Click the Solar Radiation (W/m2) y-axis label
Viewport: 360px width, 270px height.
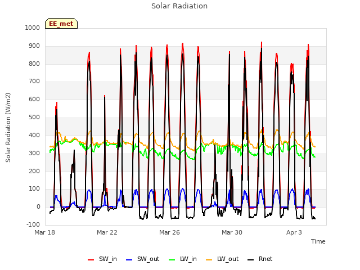8,128
